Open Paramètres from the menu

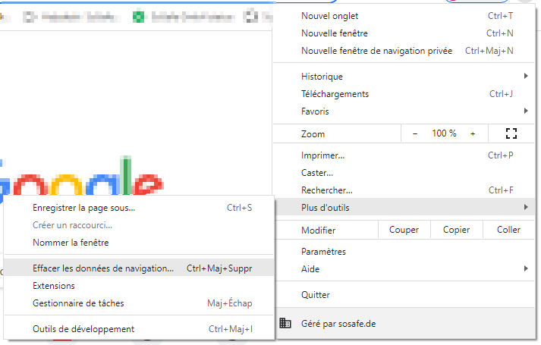click(x=323, y=252)
